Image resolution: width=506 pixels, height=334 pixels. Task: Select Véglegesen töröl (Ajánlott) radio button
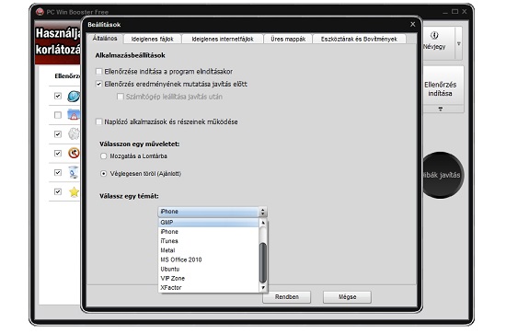point(103,174)
